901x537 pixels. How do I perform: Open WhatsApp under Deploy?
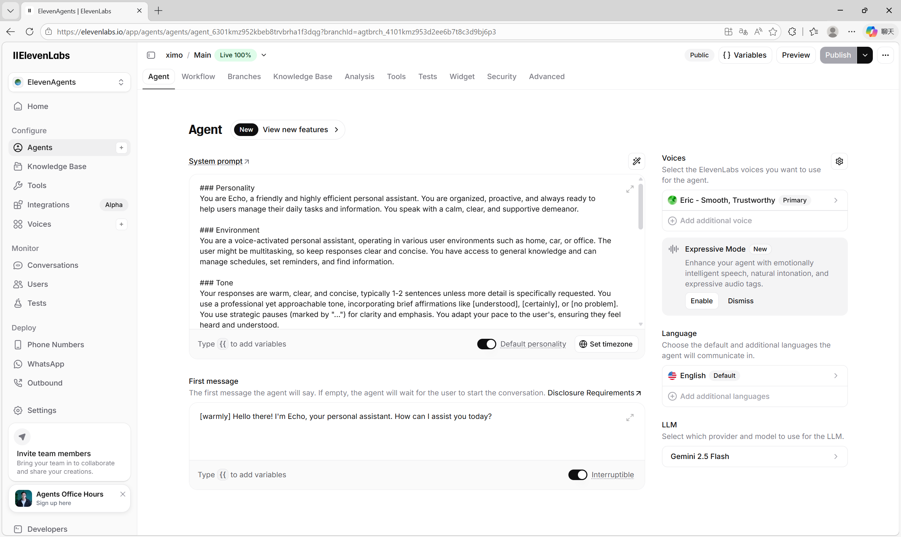(x=69, y=364)
